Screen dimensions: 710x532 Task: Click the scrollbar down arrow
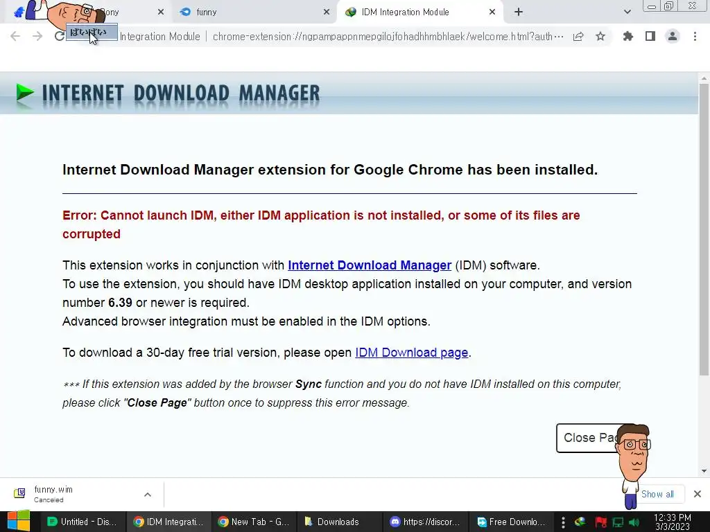pyautogui.click(x=704, y=471)
